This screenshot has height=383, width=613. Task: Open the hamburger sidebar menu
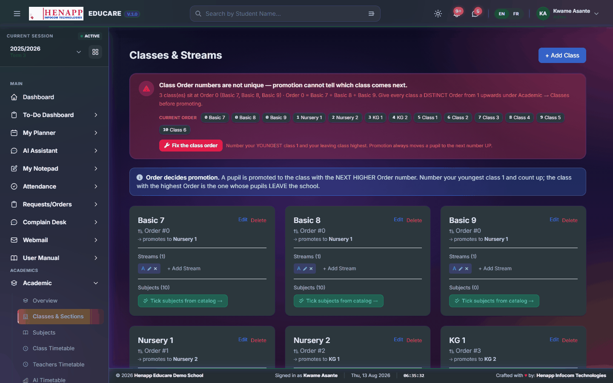click(x=17, y=14)
